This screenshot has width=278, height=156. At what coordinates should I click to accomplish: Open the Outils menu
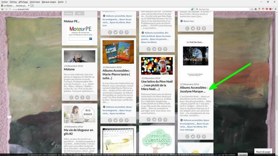coord(60,2)
